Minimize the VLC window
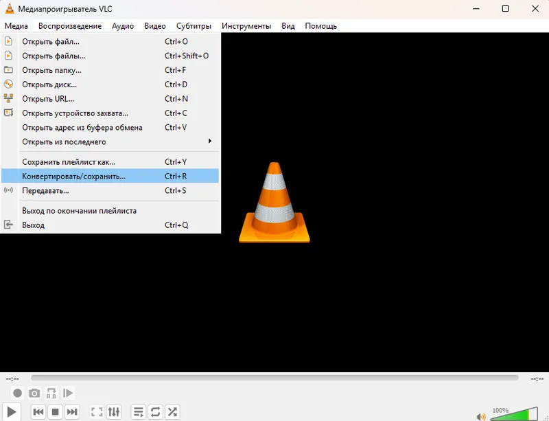The width and height of the screenshot is (549, 421). (x=476, y=8)
